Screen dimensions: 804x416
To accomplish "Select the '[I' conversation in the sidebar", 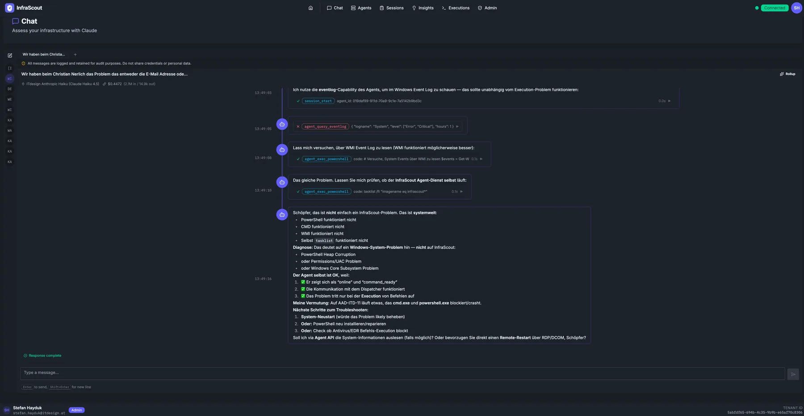I will (10, 68).
